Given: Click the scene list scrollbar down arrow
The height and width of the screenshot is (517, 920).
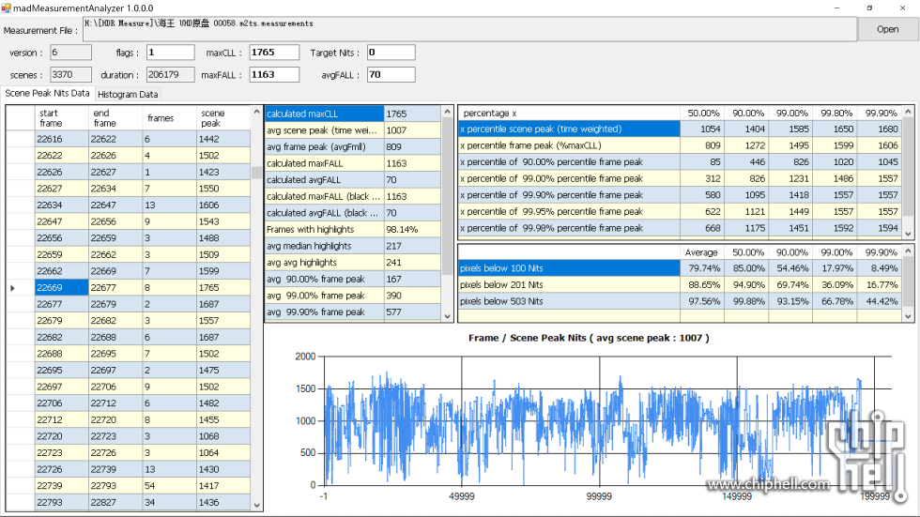Looking at the screenshot, I should [x=257, y=505].
